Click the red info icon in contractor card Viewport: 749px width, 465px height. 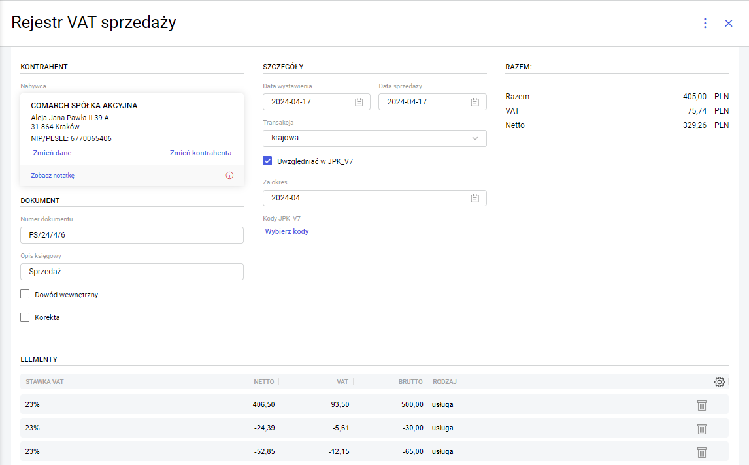(229, 176)
